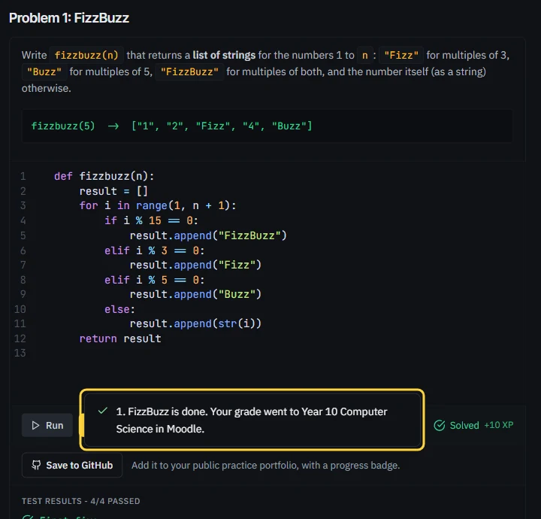Click the 'Add it to your public practice portfolio' text
Image resolution: width=541 pixels, height=519 pixels.
tap(266, 466)
